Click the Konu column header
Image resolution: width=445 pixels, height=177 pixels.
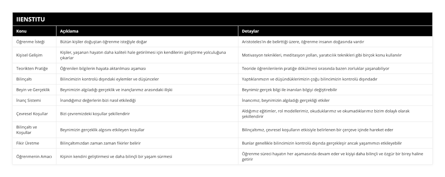pyautogui.click(x=22, y=31)
